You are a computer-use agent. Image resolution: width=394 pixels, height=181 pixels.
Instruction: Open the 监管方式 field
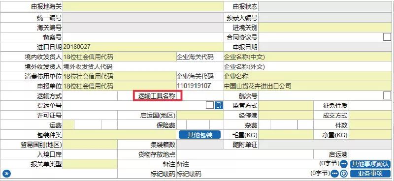point(286,105)
